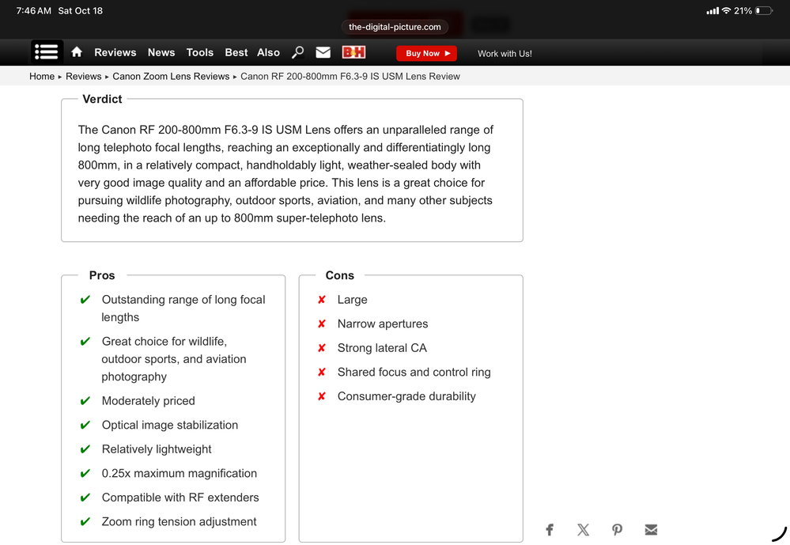
Task: Tap the the-digital-picture.com address bar
Action: click(395, 27)
